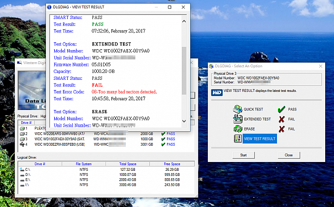
Task: Click 2000 GB capacity of drive 2
Action: pyautogui.click(x=147, y=134)
